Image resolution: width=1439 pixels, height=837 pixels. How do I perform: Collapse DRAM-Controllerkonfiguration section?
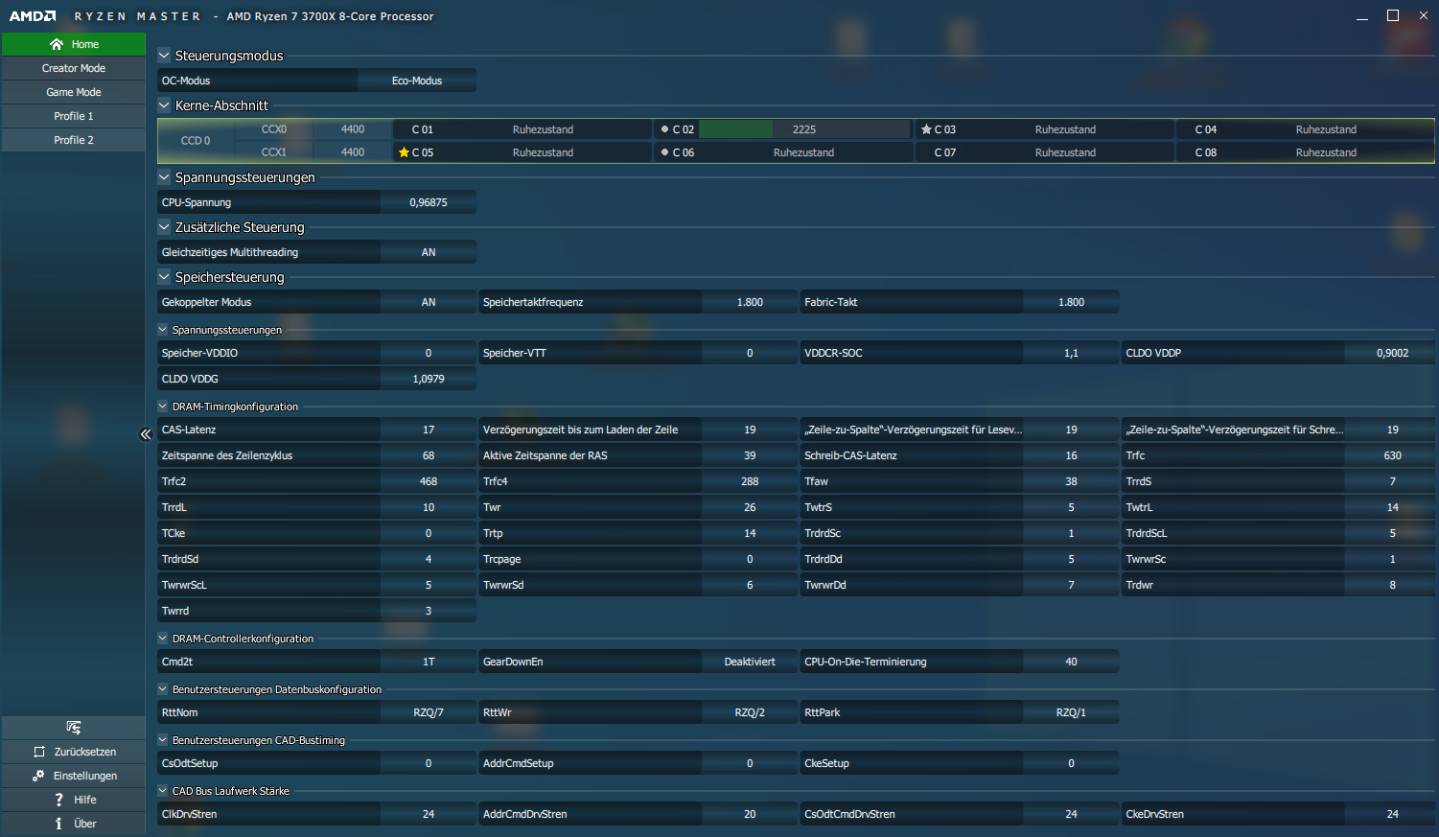(x=163, y=639)
